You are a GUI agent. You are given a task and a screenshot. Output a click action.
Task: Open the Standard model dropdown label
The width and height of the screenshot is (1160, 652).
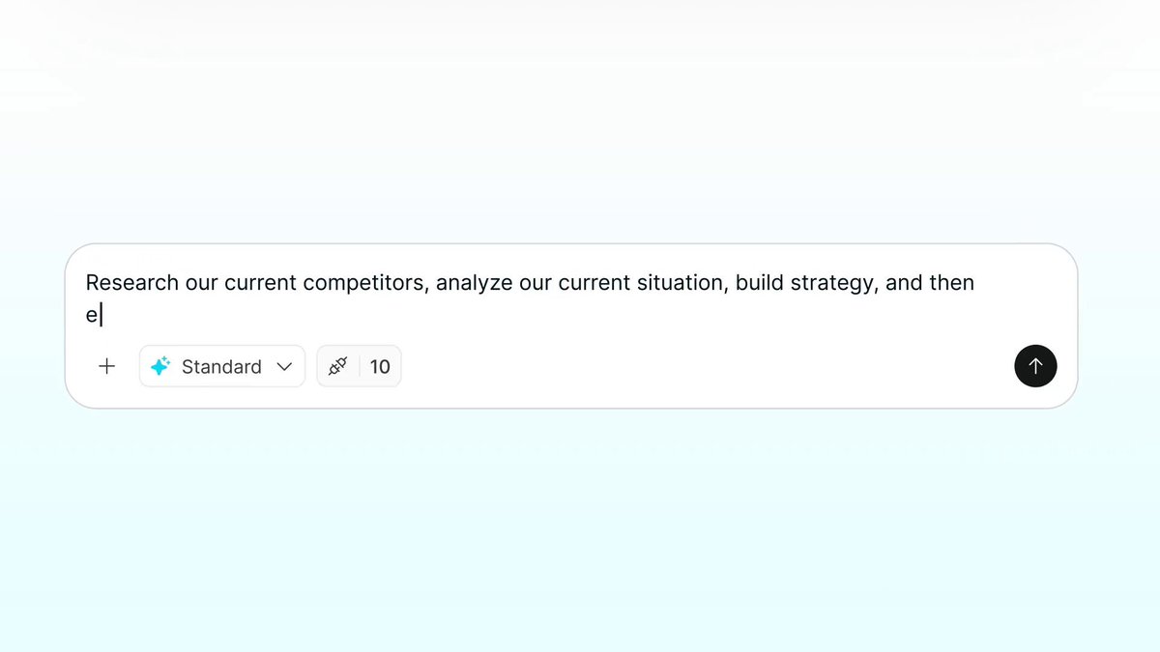click(221, 367)
